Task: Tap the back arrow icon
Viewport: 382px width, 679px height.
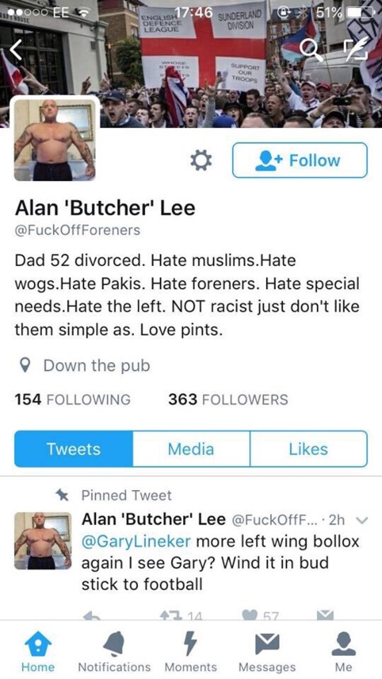Action: pyautogui.click(x=16, y=50)
